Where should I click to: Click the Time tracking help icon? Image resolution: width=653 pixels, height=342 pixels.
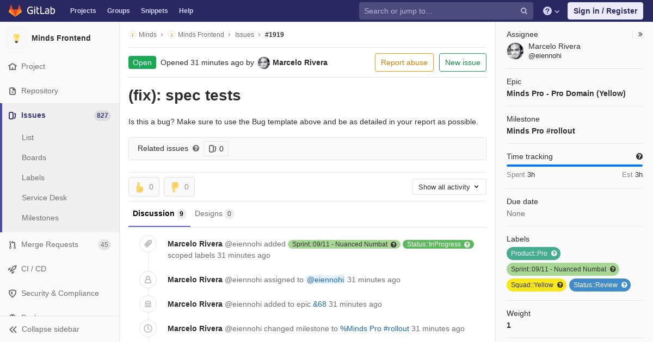[639, 156]
